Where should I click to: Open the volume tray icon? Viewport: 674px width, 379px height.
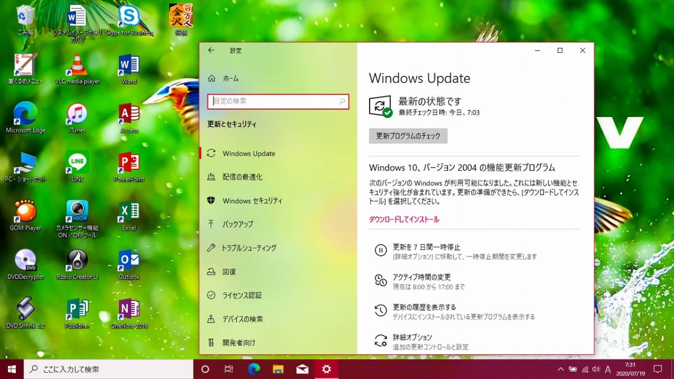(x=596, y=369)
